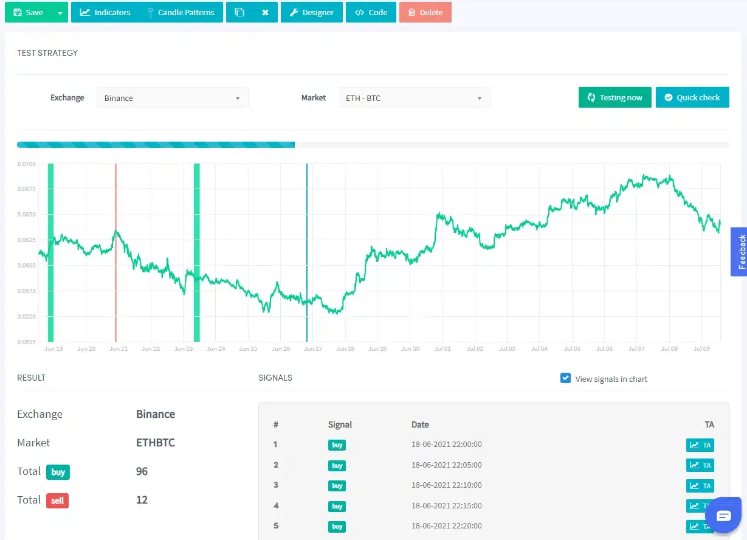The height and width of the screenshot is (540, 747).
Task: Open TA chart for signal 2
Action: click(x=700, y=465)
